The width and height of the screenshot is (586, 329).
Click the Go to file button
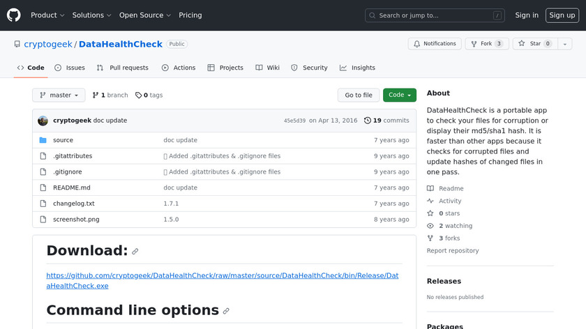click(359, 95)
